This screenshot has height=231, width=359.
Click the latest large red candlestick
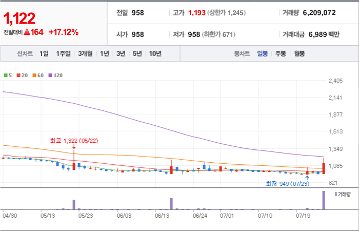[324, 168]
